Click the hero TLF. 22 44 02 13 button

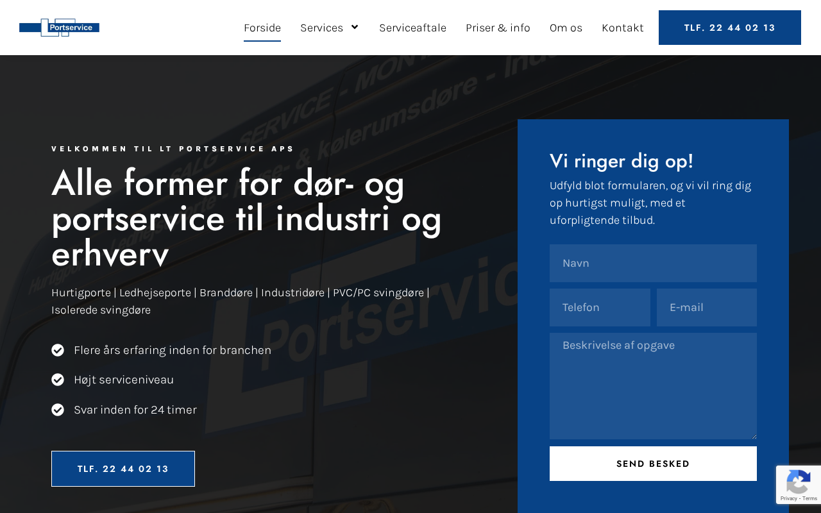123,469
